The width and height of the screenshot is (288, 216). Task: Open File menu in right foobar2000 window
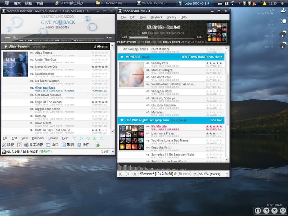coord(123,17)
